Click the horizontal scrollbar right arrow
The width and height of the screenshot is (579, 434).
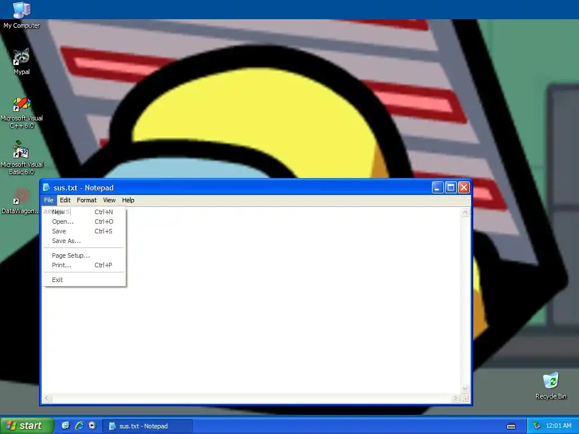455,398
